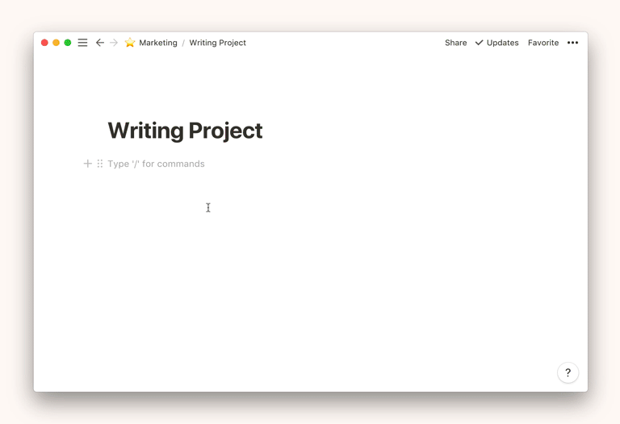Open the three-dots page options menu
This screenshot has width=620, height=424.
[572, 43]
